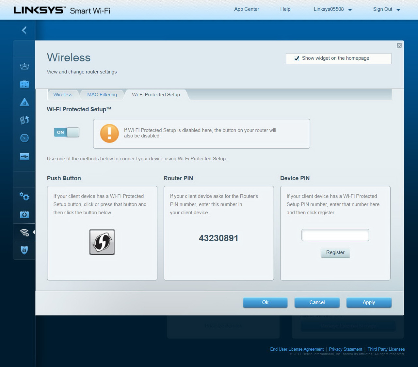
Task: Open the Speed Test gauge icon
Action: 24,138
